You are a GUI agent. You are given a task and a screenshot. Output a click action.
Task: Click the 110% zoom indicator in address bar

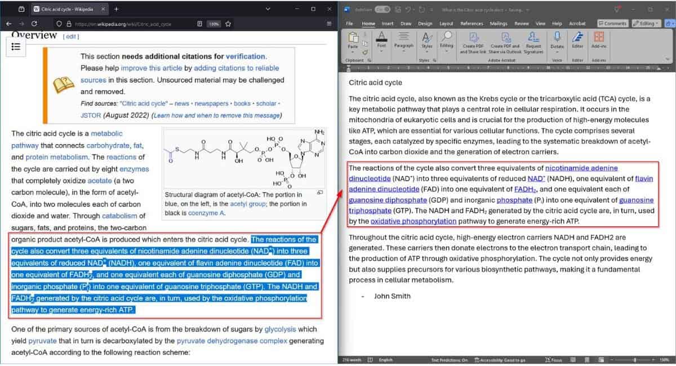point(214,24)
